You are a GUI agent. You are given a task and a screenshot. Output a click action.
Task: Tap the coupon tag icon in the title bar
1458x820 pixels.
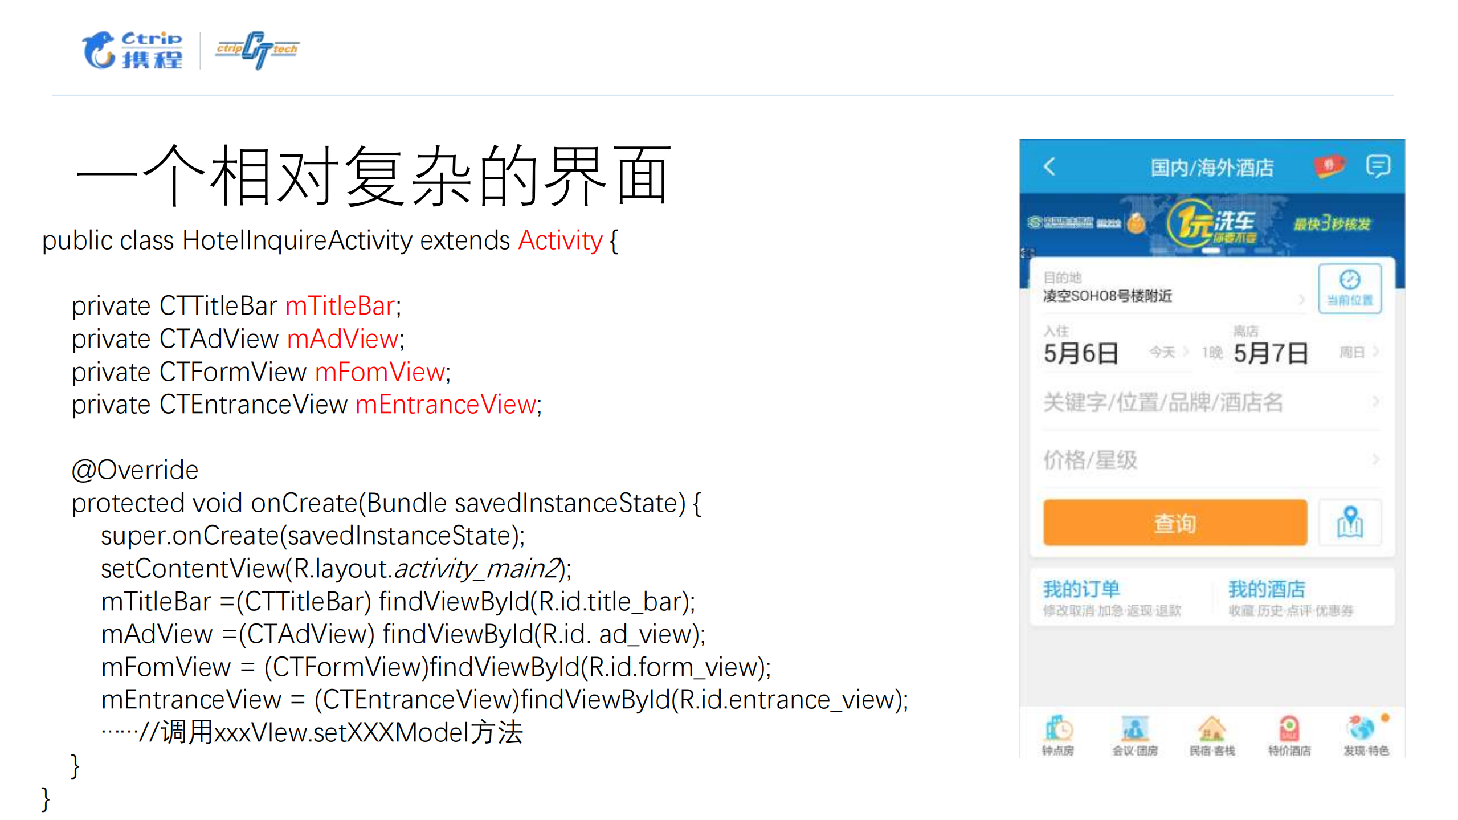coord(1330,164)
